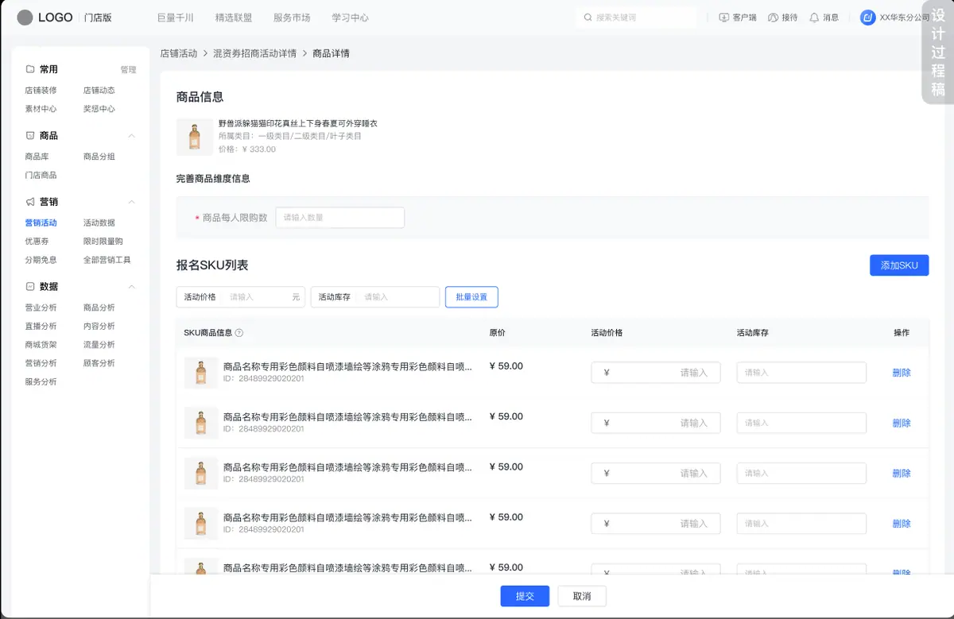The width and height of the screenshot is (954, 619).
Task: Go to 店铺活动 breadcrumb
Action: pos(179,53)
